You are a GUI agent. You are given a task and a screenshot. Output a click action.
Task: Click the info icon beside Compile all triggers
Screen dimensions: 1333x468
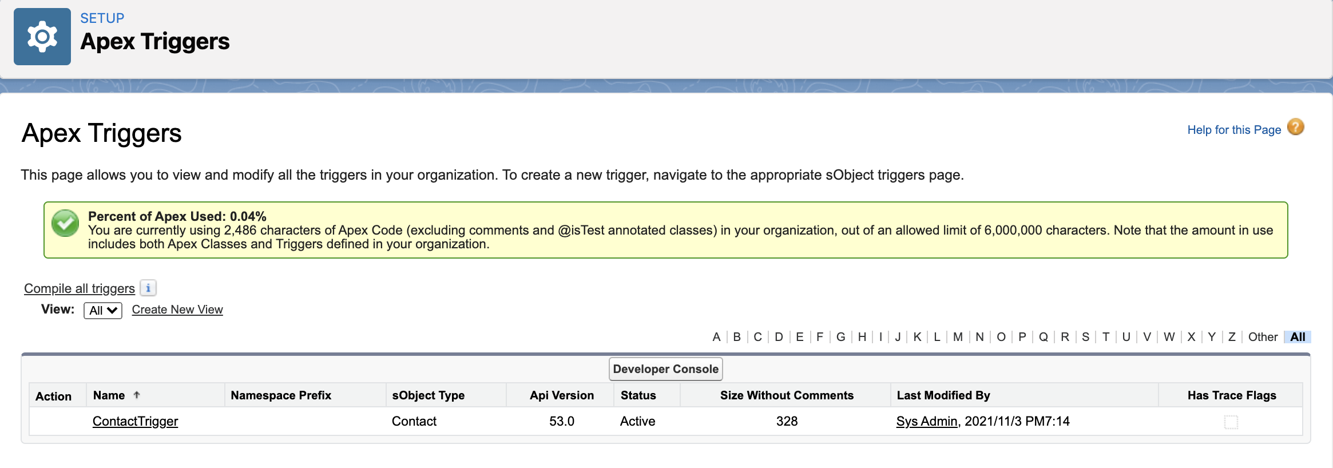pos(148,288)
